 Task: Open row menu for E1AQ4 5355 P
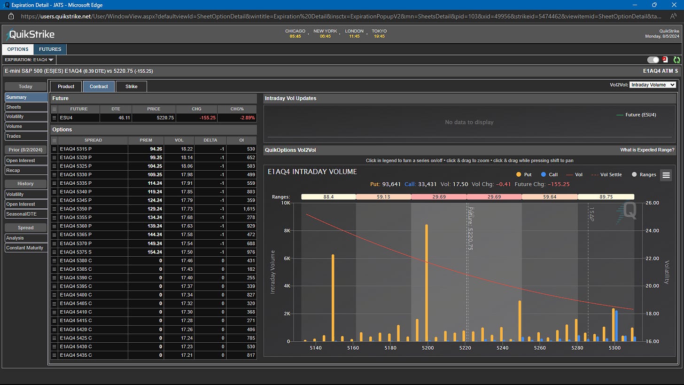pyautogui.click(x=54, y=218)
